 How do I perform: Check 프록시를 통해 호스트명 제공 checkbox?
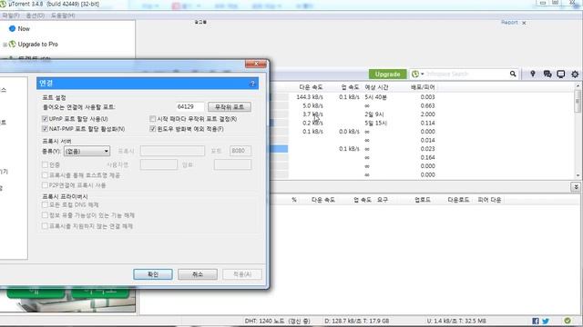(45, 175)
